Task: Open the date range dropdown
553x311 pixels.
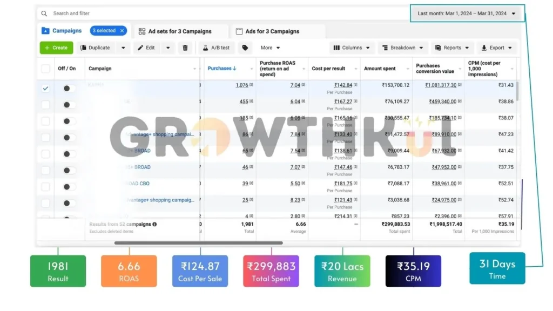Action: click(466, 13)
